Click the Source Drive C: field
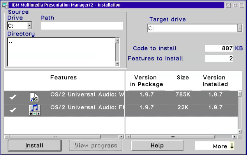The width and height of the screenshot is (247, 155). point(17,25)
